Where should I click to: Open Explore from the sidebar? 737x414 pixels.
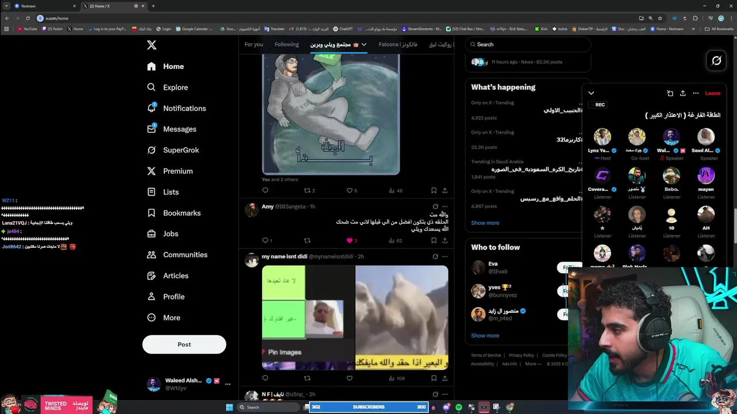167,87
